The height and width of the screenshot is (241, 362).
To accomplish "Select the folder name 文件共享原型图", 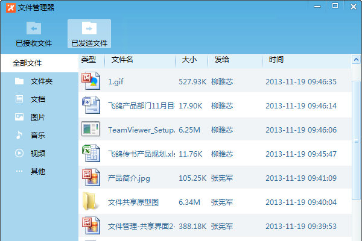I will click(x=133, y=202).
